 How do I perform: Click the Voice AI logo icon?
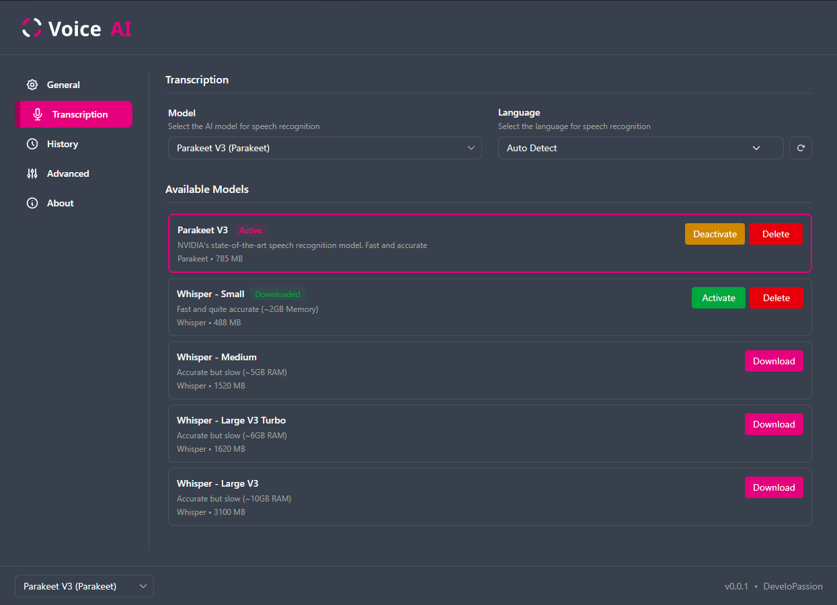pyautogui.click(x=32, y=28)
